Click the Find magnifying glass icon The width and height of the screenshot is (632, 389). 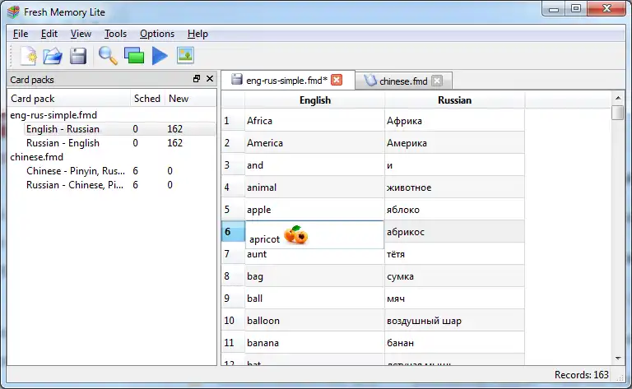(x=108, y=56)
